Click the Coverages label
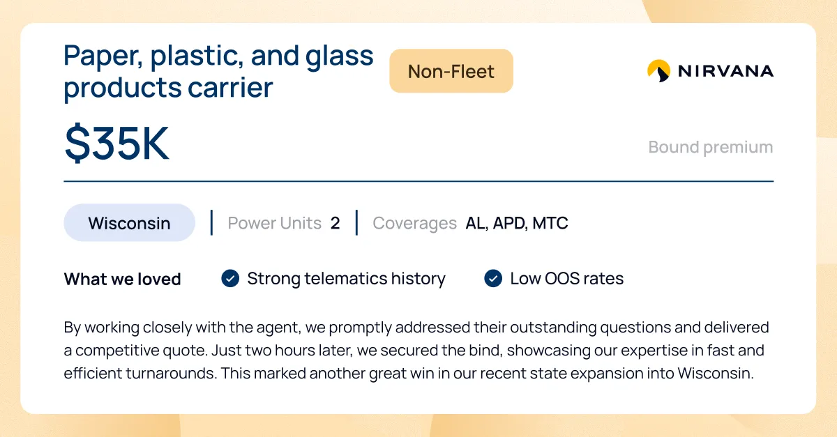Image resolution: width=837 pixels, height=437 pixels. click(x=415, y=224)
